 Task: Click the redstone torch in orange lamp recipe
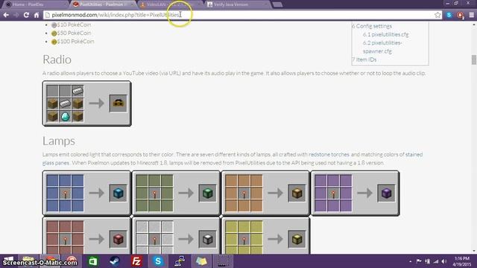click(x=244, y=194)
